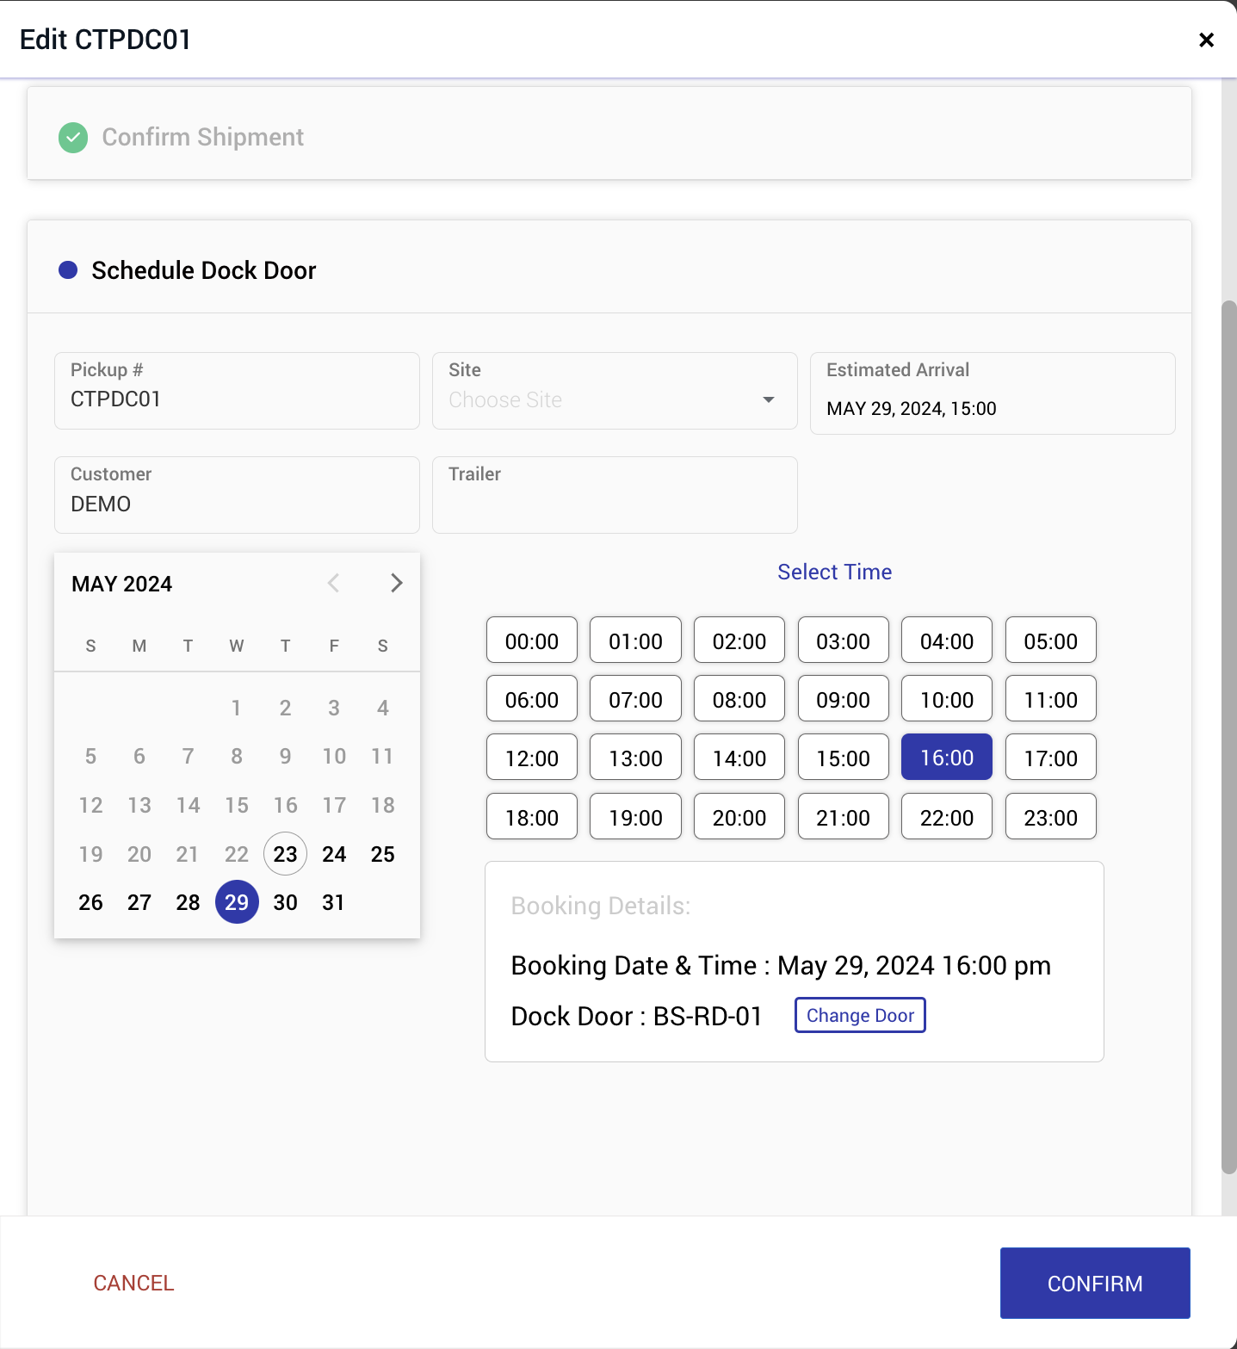Pick May 26 in the calendar
1237x1349 pixels.
tap(90, 902)
